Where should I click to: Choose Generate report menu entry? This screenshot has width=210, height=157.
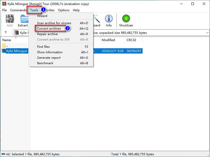click(x=61, y=57)
